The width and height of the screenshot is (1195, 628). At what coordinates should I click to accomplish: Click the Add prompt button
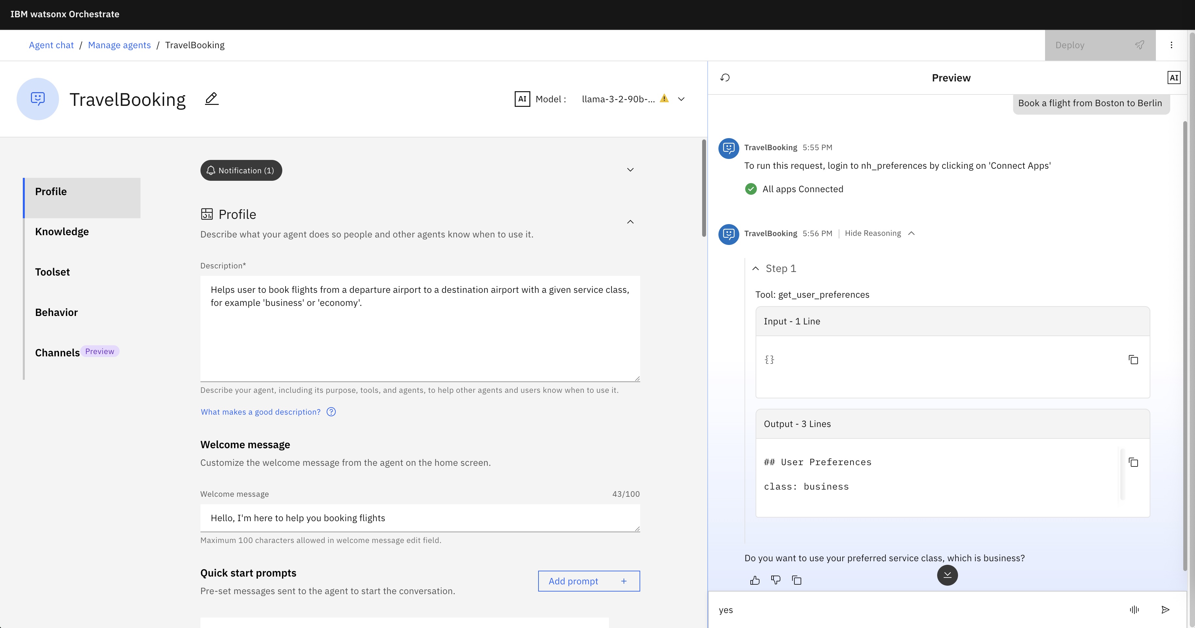(589, 581)
